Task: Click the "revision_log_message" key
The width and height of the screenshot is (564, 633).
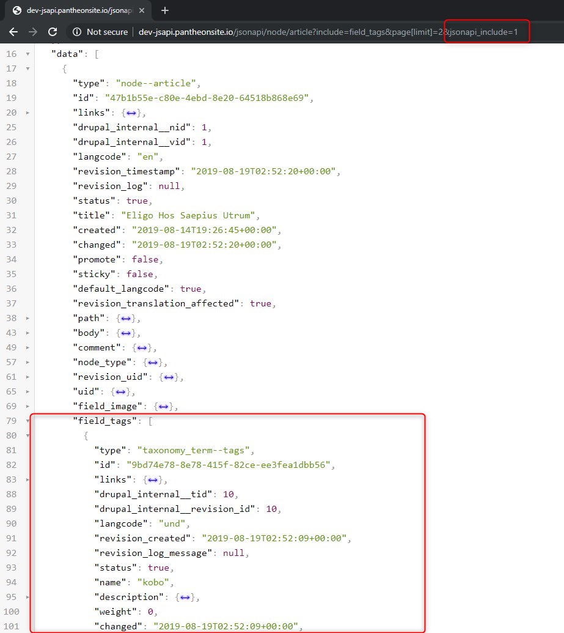Action: coord(153,553)
